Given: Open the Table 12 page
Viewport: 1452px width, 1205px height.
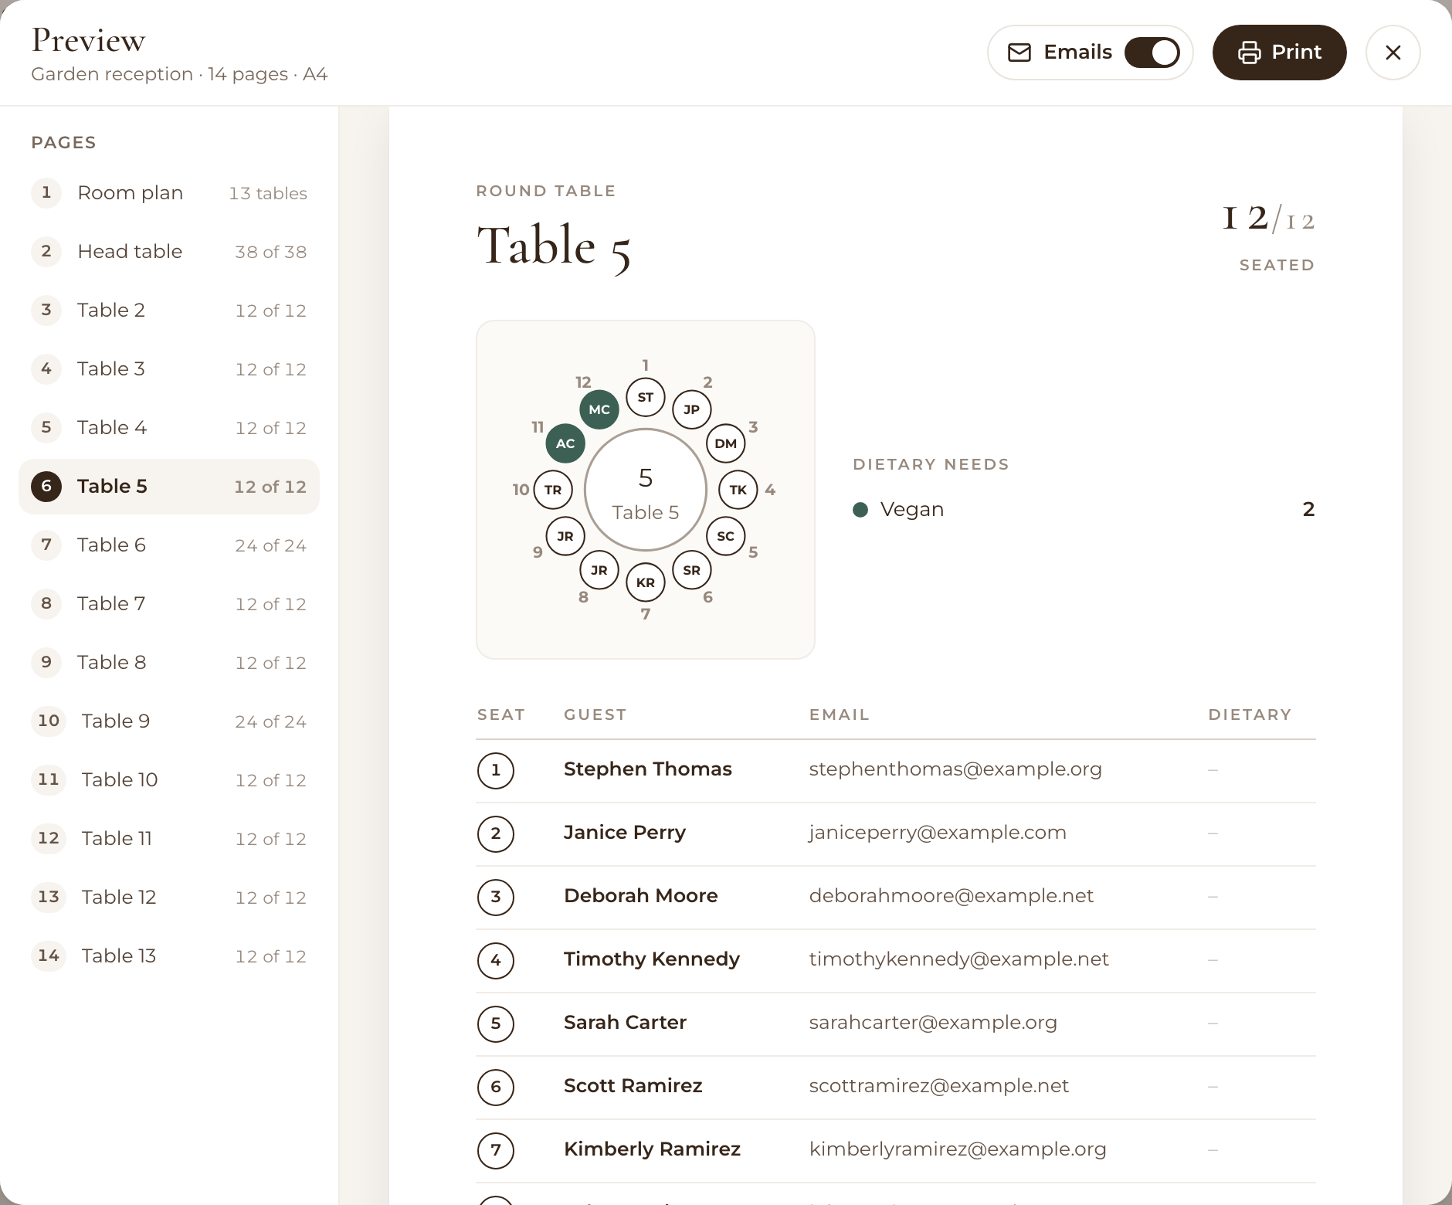Looking at the screenshot, I should click(169, 898).
